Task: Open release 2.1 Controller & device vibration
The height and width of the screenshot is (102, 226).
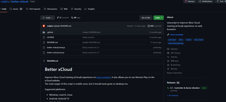Action: tap(185, 88)
